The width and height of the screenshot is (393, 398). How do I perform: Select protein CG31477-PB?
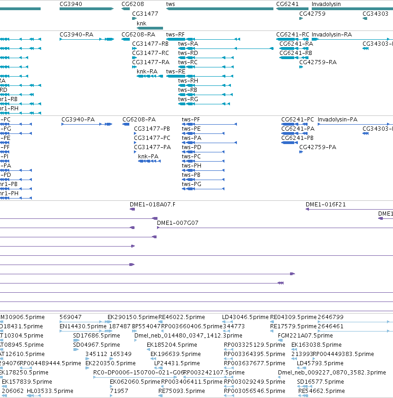click(x=135, y=133)
